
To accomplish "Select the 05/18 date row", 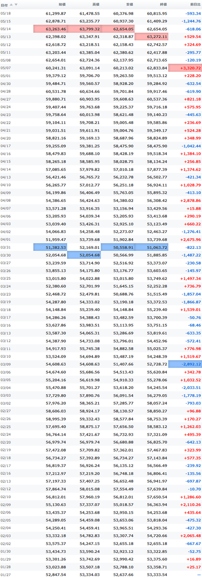I will pos(101,13).
